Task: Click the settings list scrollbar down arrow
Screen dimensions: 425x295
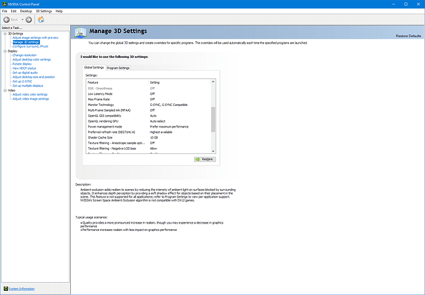Action: [x=214, y=151]
